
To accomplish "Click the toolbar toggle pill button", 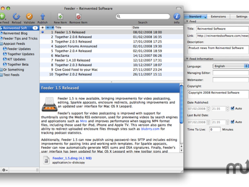I will (179, 8).
